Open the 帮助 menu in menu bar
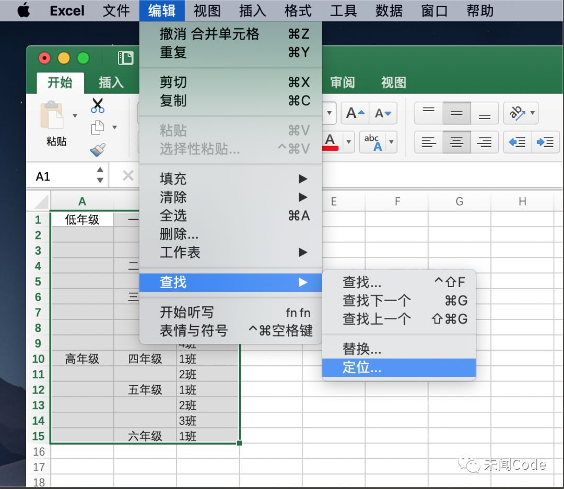 480,10
